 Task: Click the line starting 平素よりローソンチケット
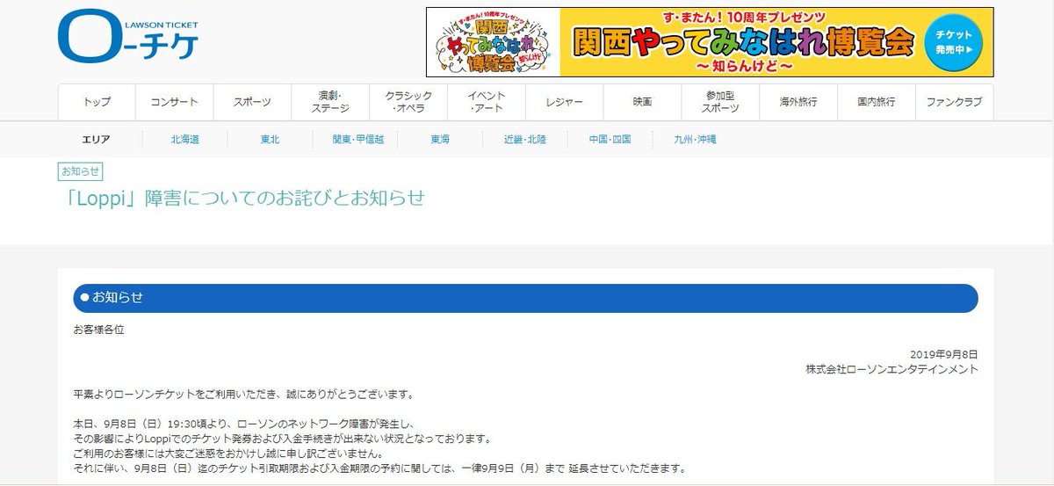(x=243, y=394)
